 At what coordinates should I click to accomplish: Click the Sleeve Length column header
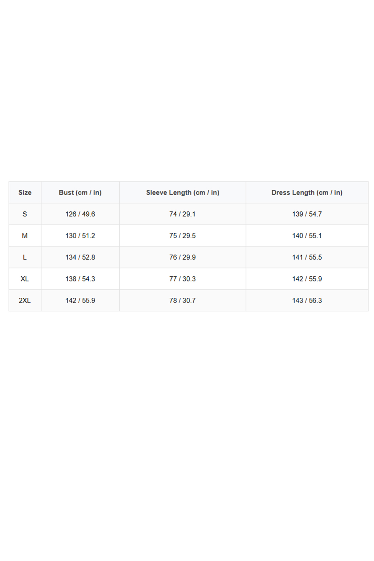click(183, 192)
